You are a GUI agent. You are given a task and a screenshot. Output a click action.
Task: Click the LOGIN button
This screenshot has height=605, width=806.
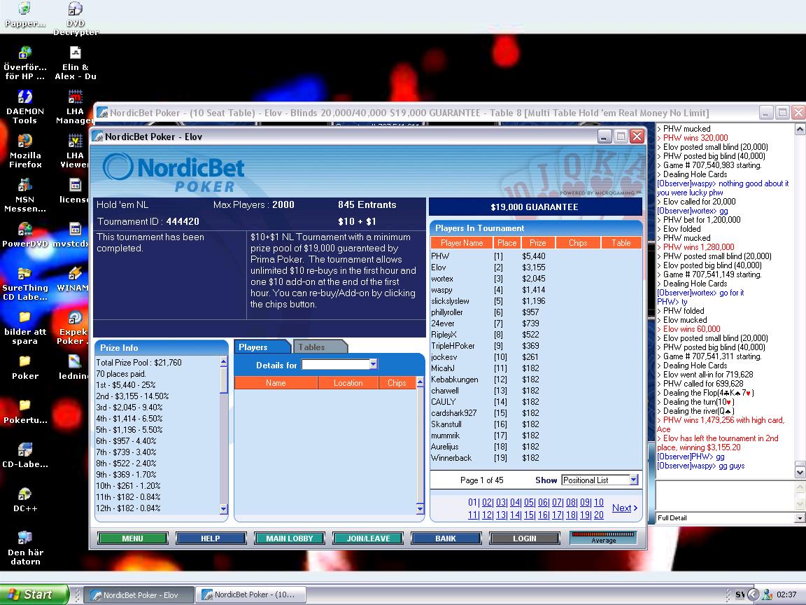tap(524, 538)
